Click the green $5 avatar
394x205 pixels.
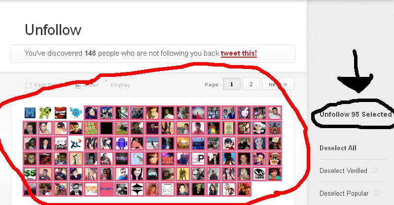point(30,174)
